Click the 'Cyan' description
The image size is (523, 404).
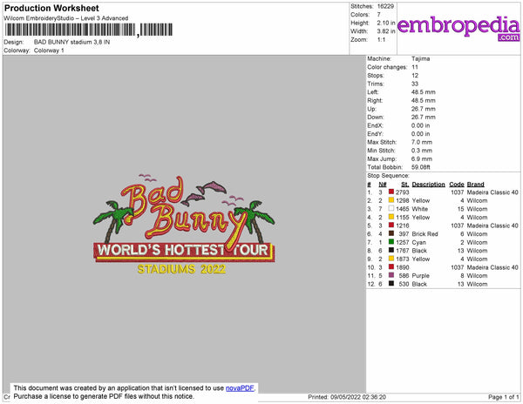point(419,242)
